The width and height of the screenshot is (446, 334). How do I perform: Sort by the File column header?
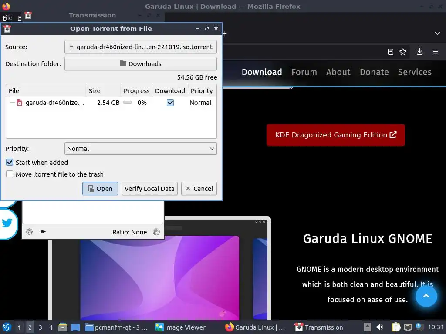pyautogui.click(x=46, y=90)
